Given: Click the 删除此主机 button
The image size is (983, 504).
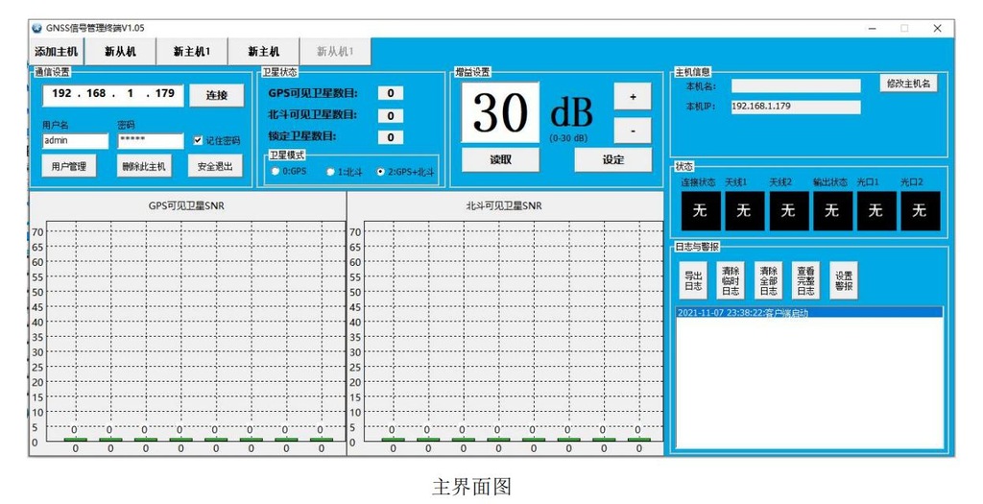Looking at the screenshot, I should pyautogui.click(x=143, y=166).
